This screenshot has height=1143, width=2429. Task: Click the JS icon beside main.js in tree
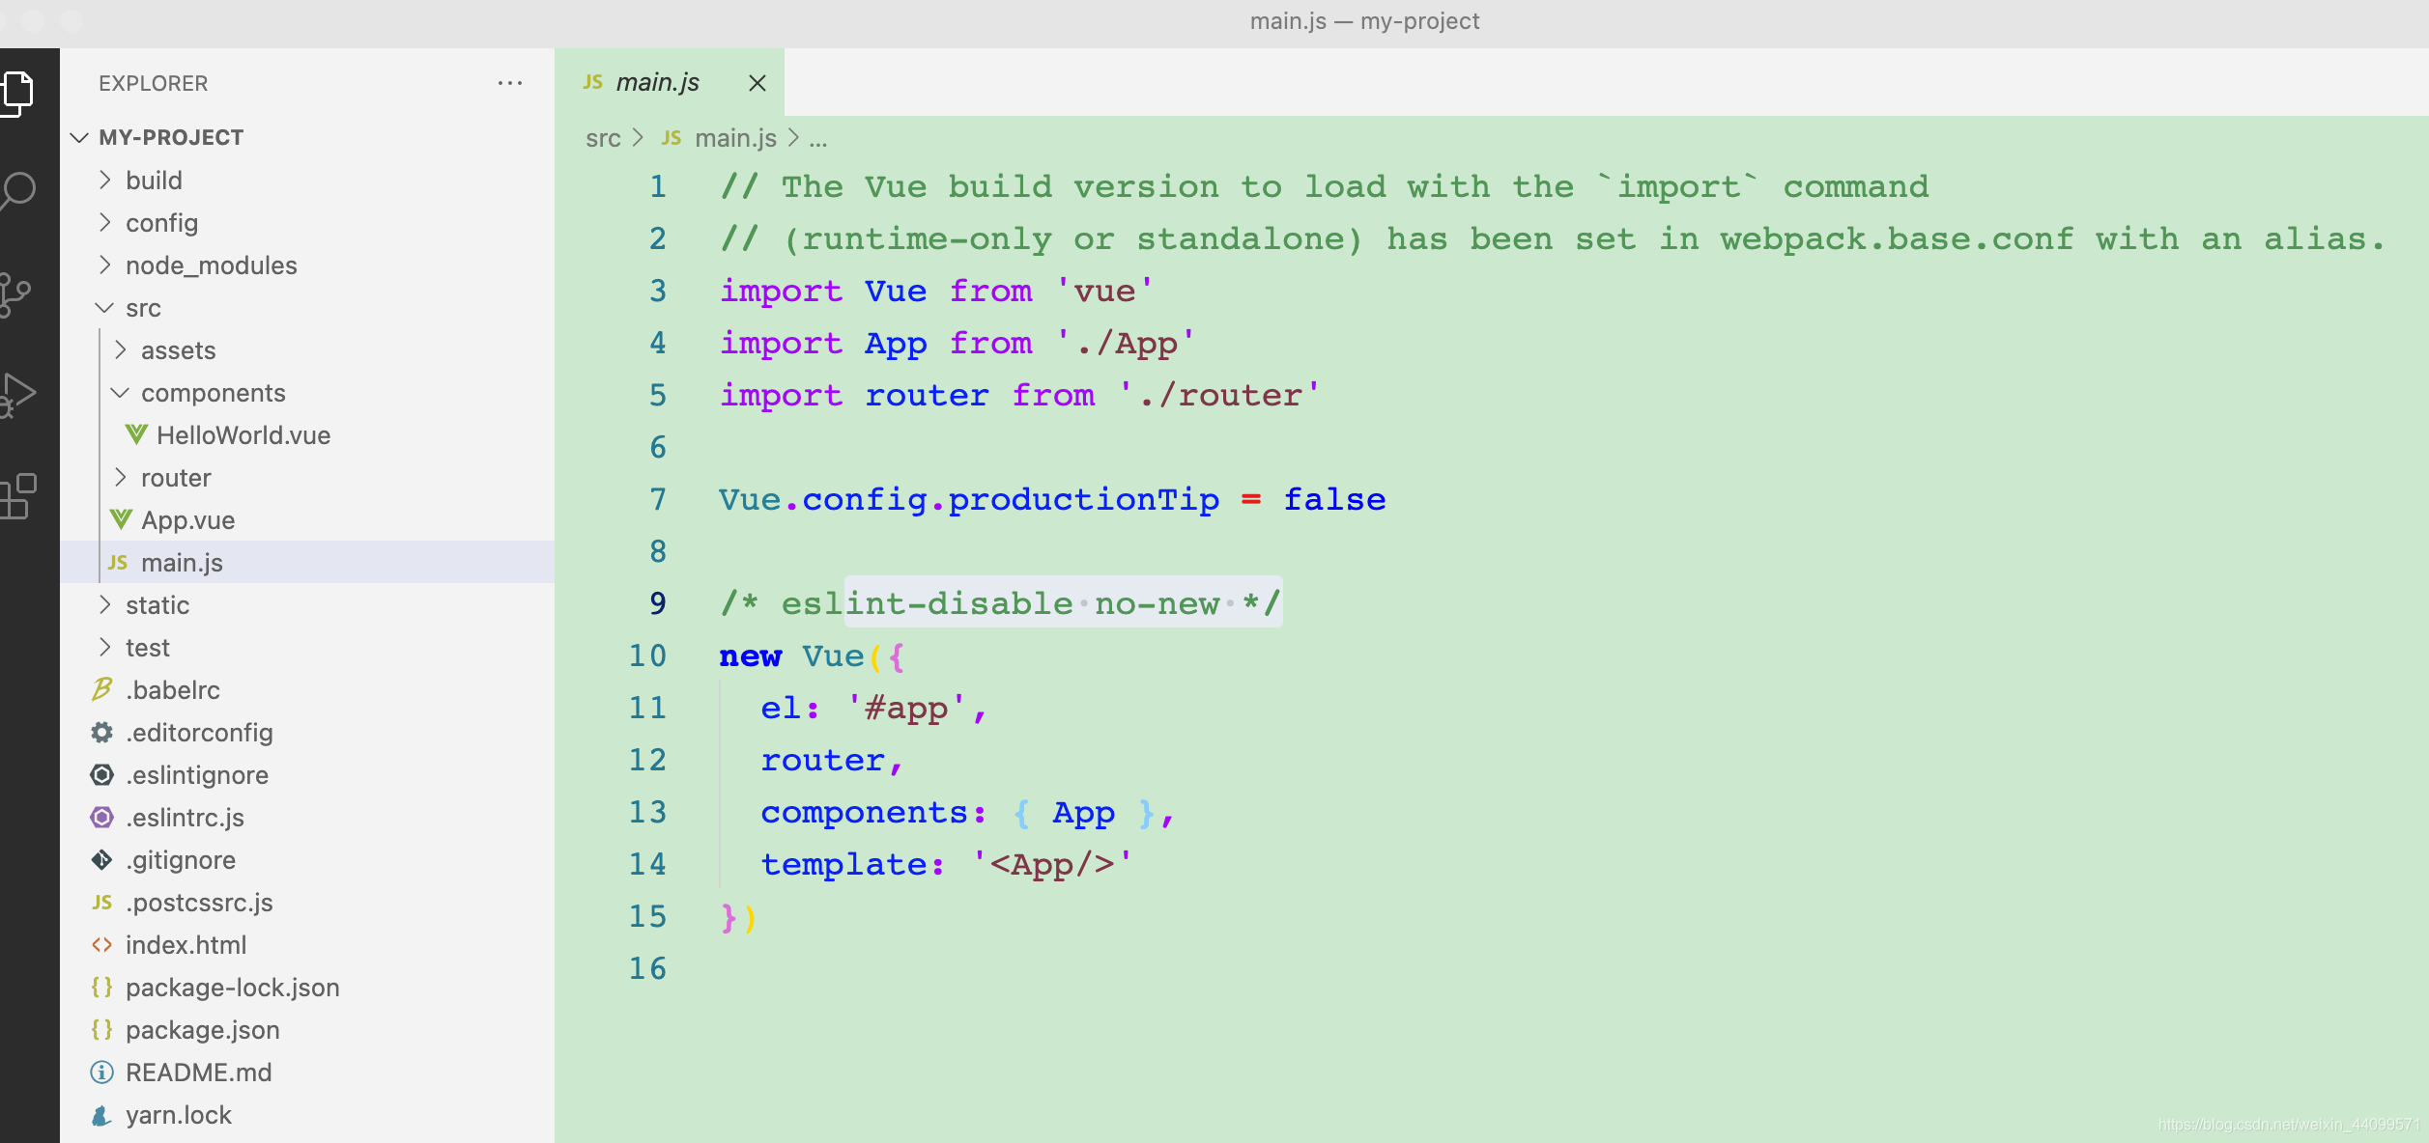pos(118,563)
